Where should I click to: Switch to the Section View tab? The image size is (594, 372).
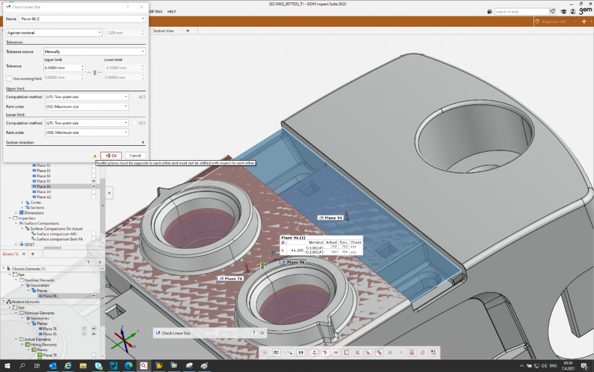tap(164, 30)
